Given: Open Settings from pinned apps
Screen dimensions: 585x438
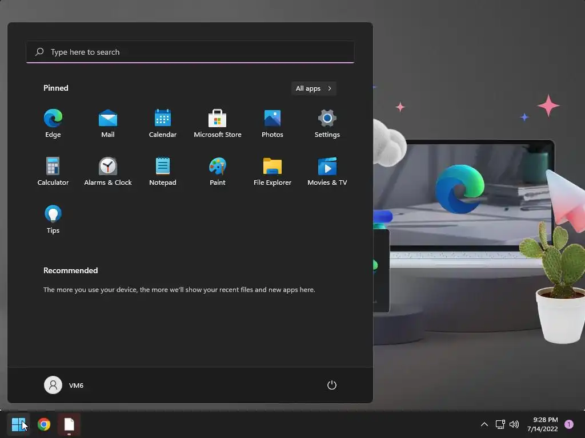Looking at the screenshot, I should 327,123.
